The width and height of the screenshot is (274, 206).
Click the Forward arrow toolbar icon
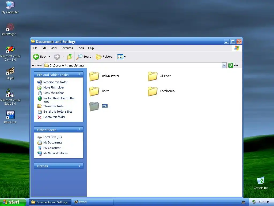57,57
